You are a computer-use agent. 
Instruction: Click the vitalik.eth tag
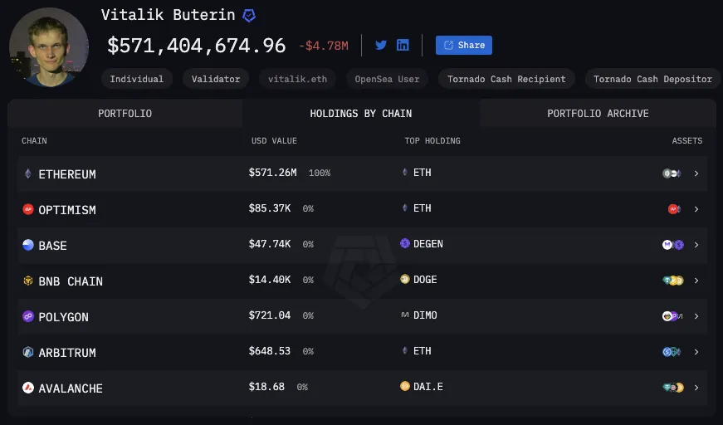click(297, 79)
